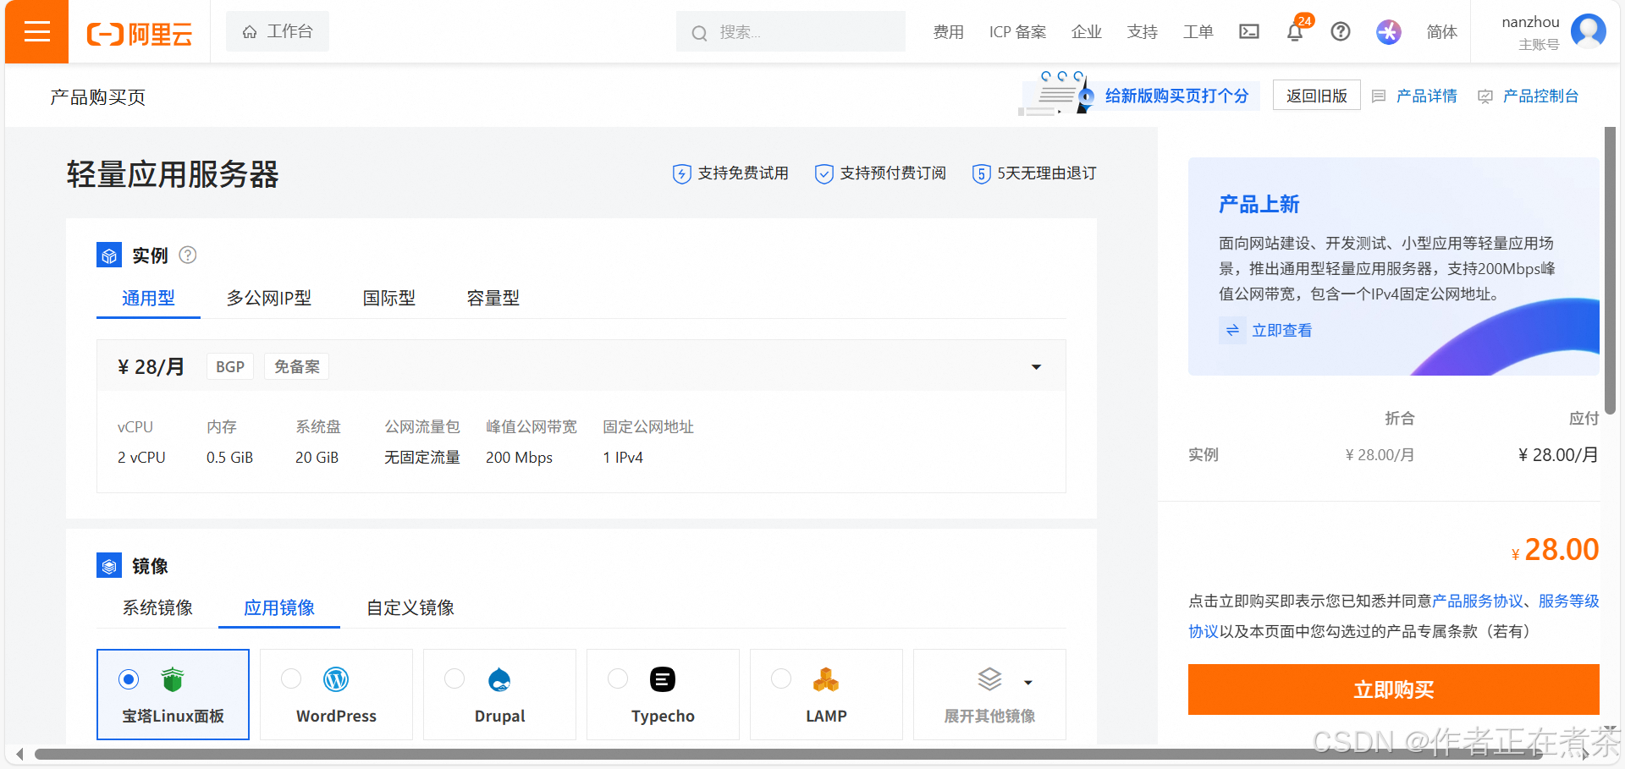Open the orange hamburger menu
The height and width of the screenshot is (769, 1625).
[36, 32]
